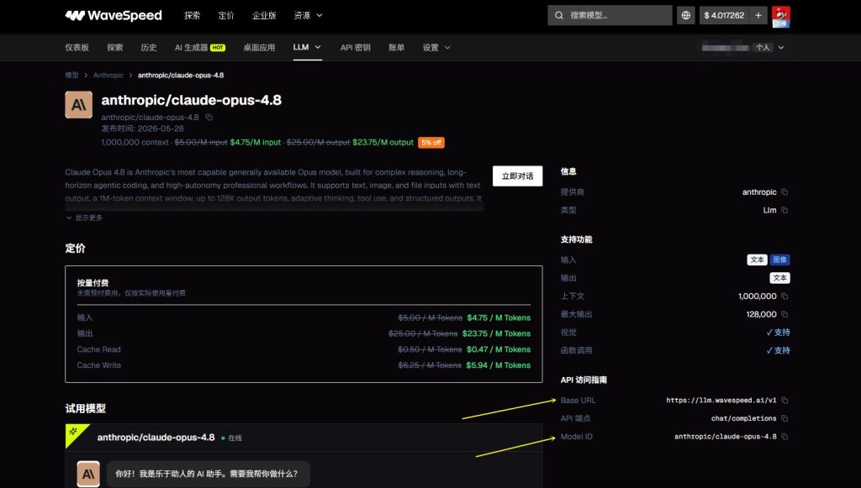Click the 视觉 支持 value

(778, 333)
